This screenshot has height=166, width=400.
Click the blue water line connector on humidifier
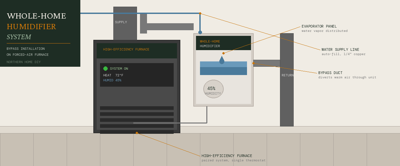point(200,32)
